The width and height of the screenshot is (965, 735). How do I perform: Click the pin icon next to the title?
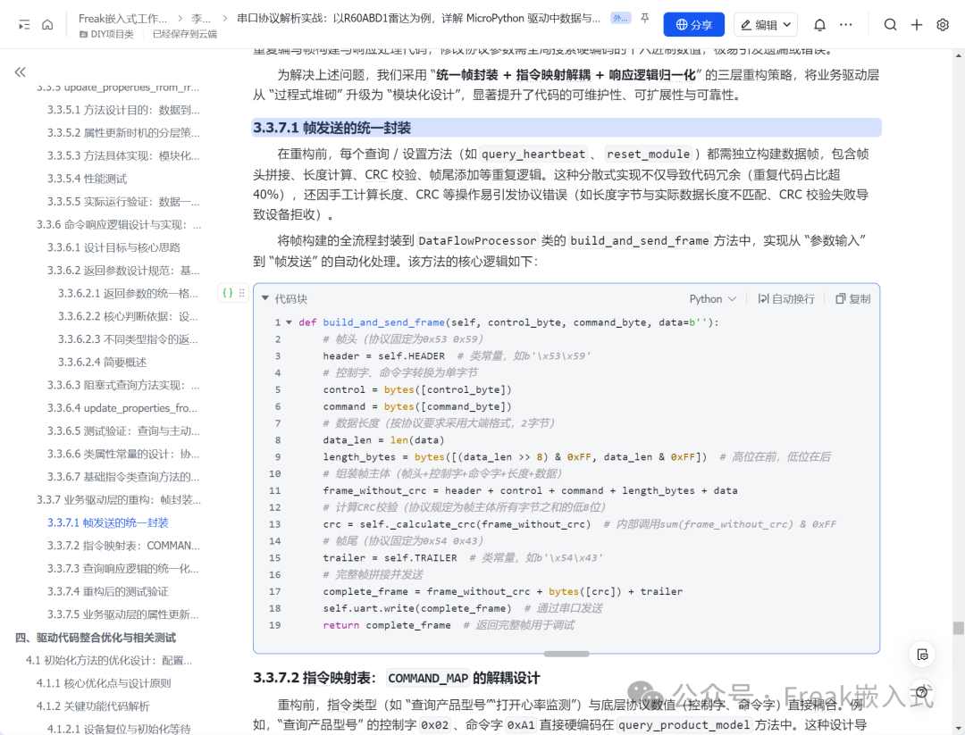644,19
